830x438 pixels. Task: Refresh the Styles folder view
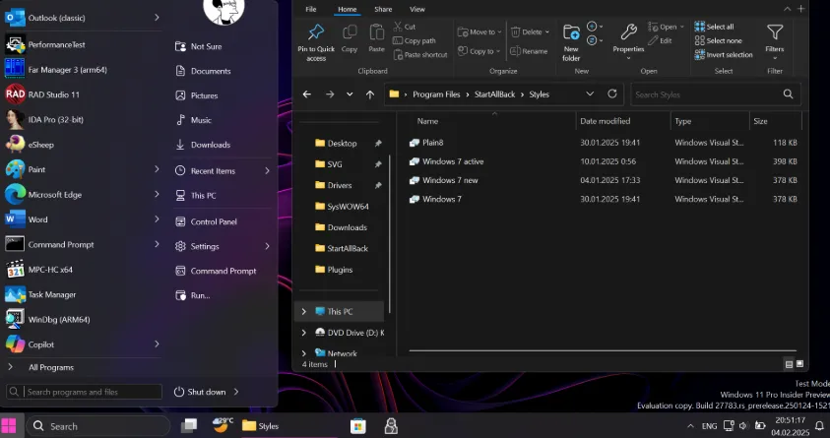(612, 94)
